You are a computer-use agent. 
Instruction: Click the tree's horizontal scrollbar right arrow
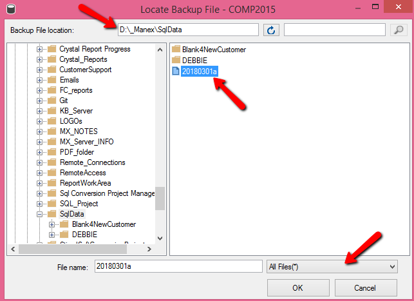(x=149, y=249)
